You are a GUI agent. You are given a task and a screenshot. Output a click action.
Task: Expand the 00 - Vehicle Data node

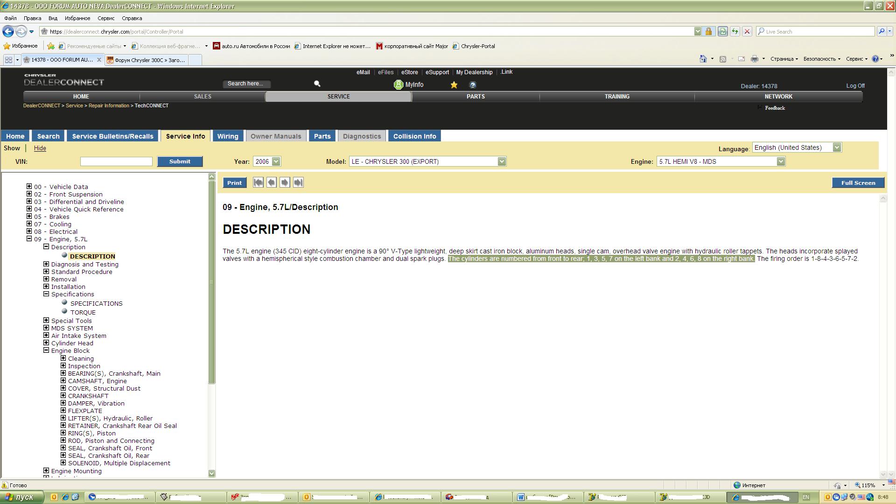(x=29, y=186)
